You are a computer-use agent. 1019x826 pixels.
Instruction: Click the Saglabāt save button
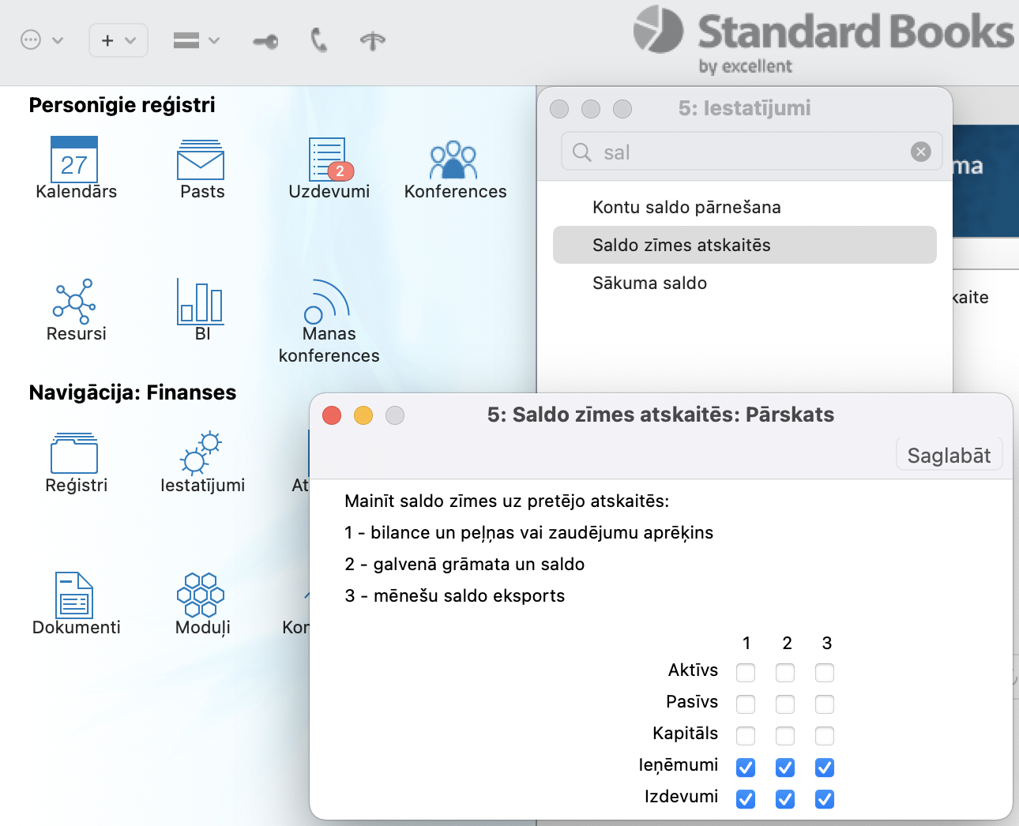tap(949, 456)
